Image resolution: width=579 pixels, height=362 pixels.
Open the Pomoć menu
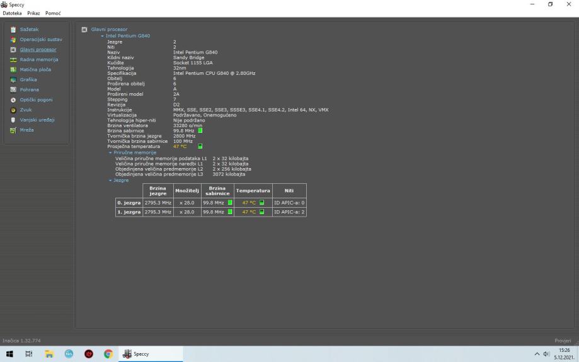point(53,13)
